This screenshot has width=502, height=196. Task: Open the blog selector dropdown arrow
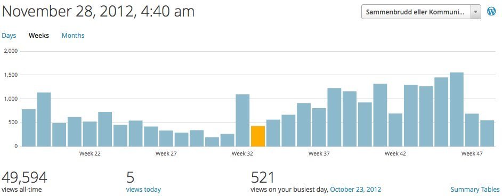point(475,12)
